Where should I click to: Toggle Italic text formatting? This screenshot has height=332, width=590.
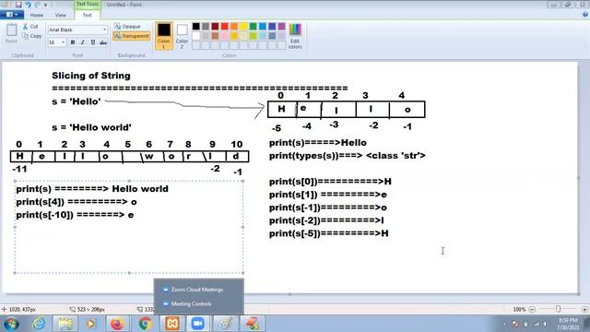pyautogui.click(x=83, y=42)
